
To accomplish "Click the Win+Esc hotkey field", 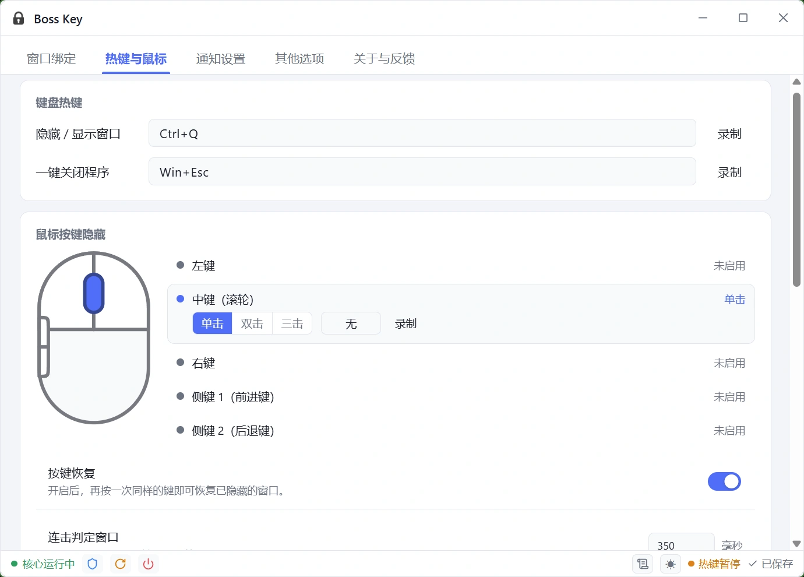I will click(x=422, y=171).
